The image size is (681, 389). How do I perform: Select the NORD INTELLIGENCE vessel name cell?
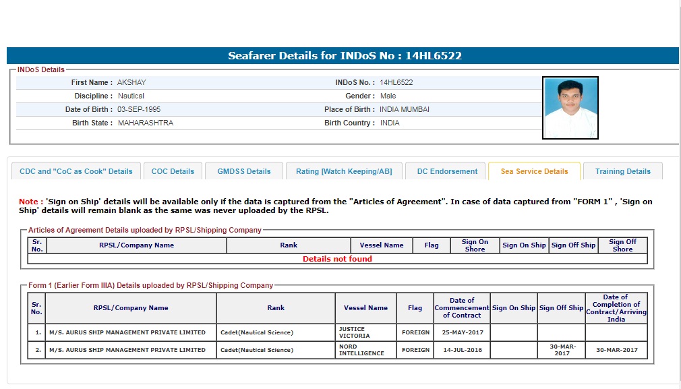click(x=365, y=350)
